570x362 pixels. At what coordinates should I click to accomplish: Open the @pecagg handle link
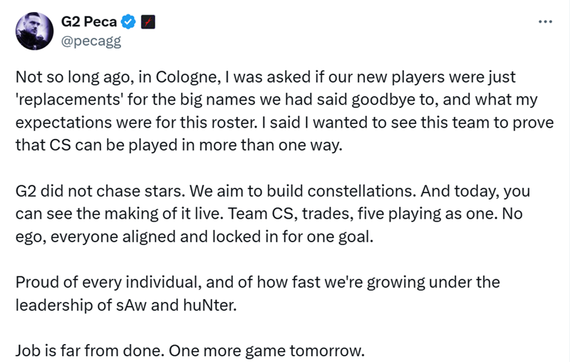[x=91, y=41]
